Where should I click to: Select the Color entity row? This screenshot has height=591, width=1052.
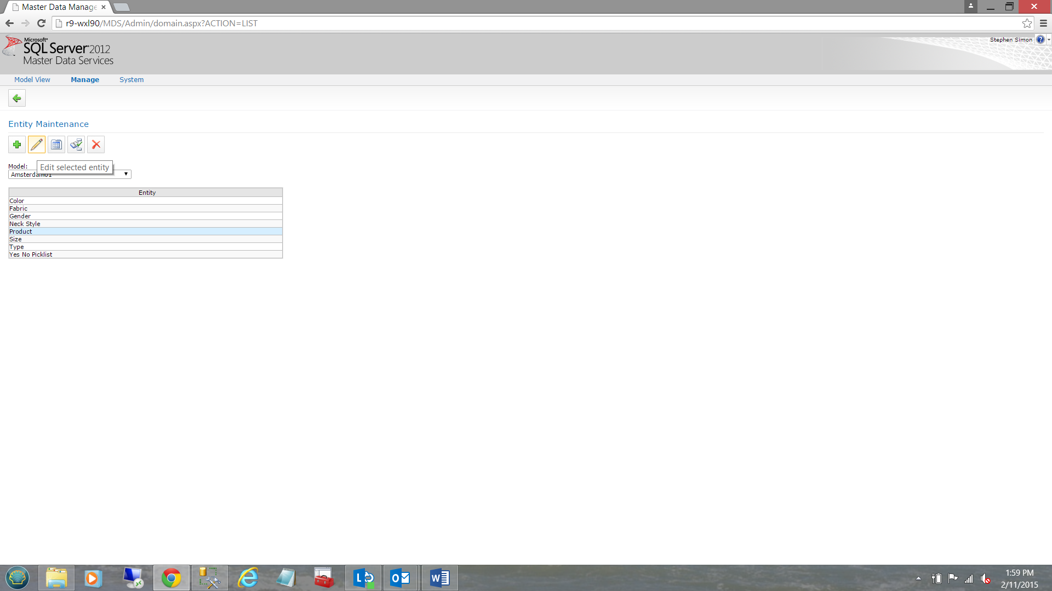point(145,201)
